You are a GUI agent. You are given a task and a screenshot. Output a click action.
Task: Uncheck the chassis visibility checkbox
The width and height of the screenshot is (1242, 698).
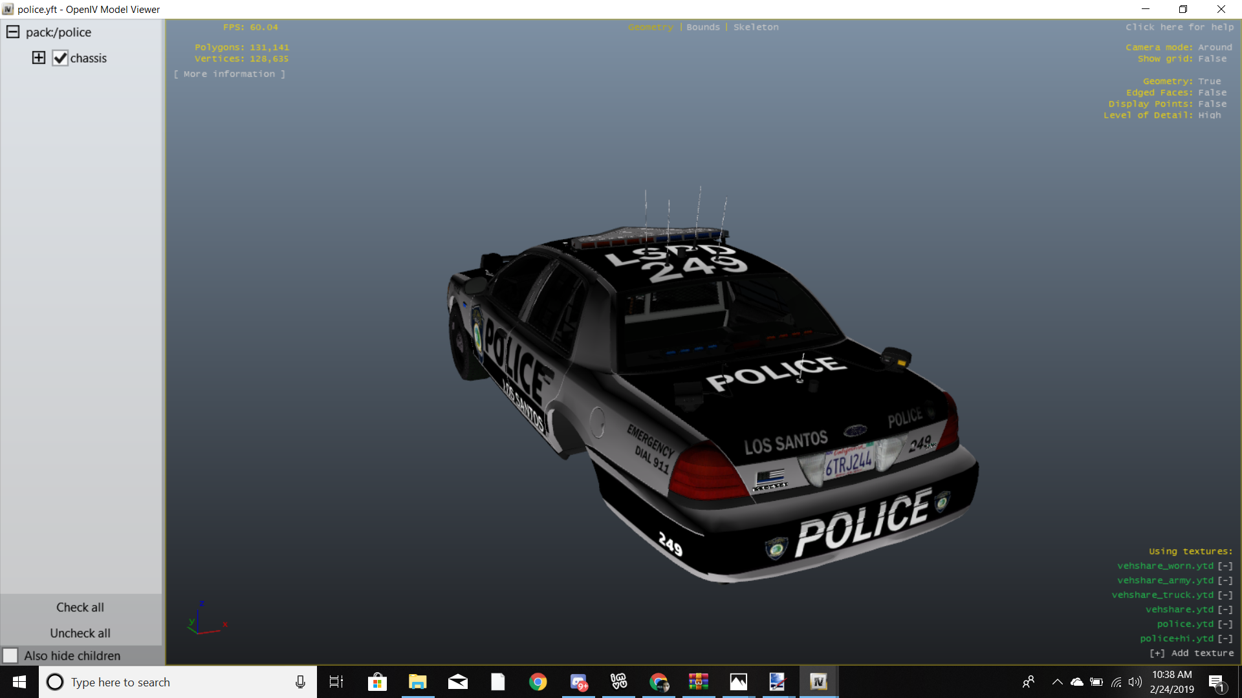(60, 58)
